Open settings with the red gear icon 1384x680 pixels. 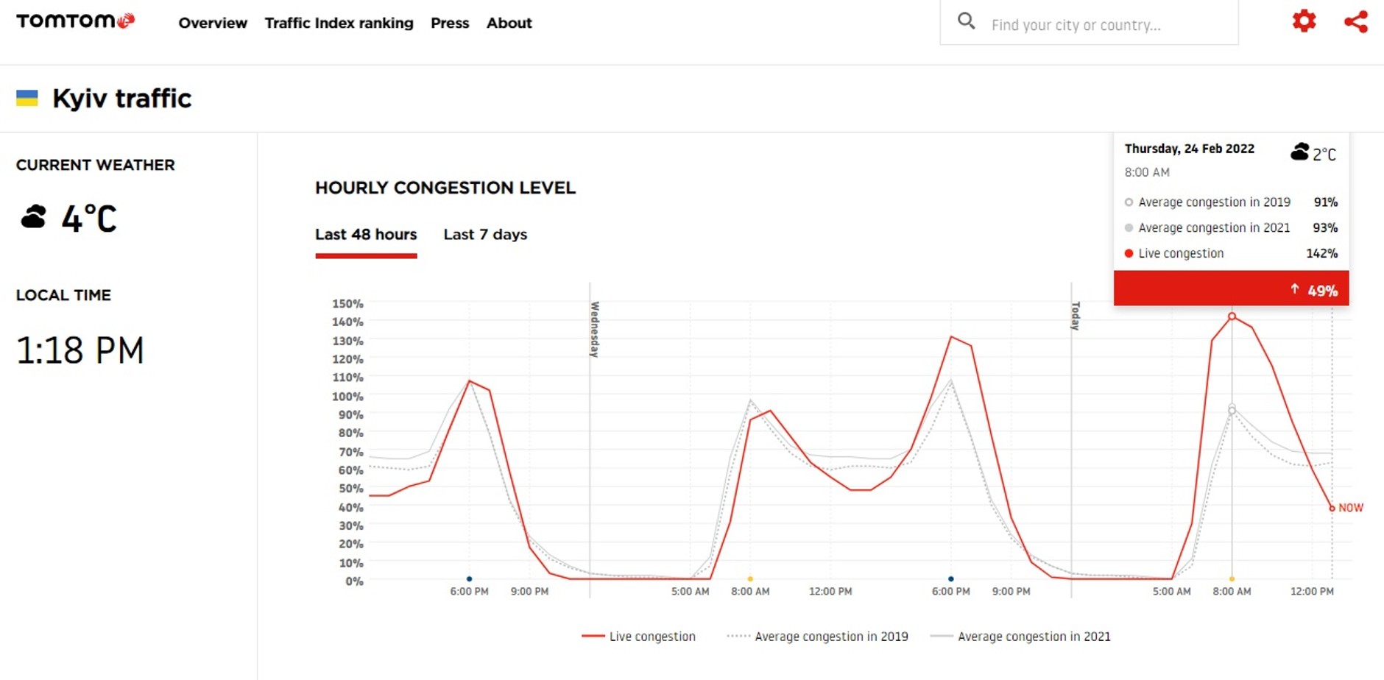(x=1304, y=21)
